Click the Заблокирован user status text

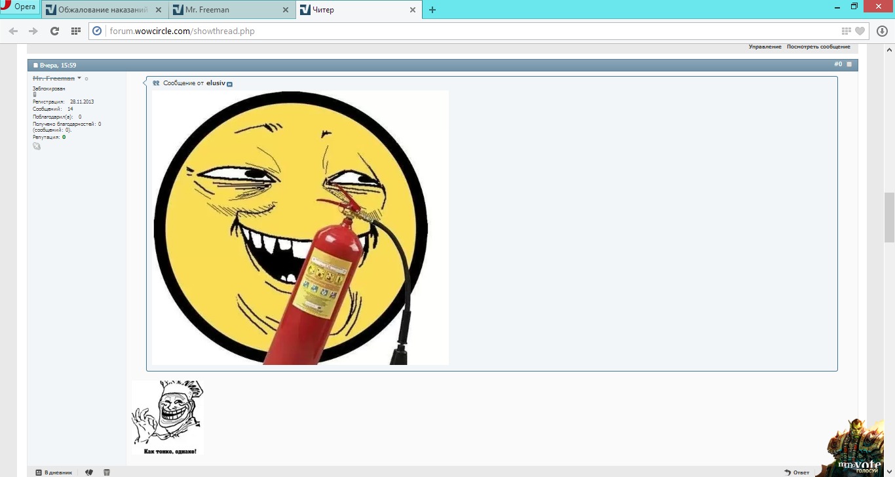[49, 88]
